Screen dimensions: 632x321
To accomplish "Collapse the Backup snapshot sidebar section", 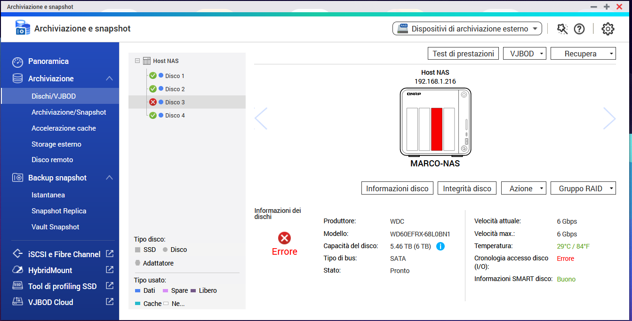I will click(109, 178).
